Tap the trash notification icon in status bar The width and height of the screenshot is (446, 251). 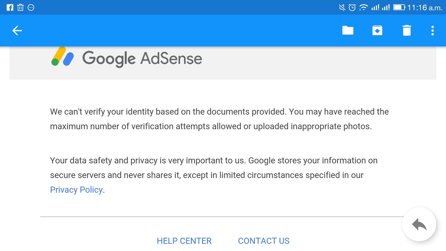(x=20, y=8)
